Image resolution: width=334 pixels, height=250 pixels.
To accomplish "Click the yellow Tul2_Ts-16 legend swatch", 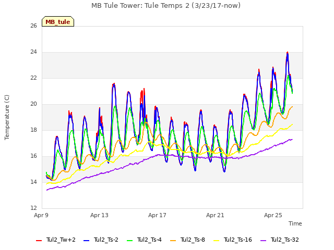I will pyautogui.click(x=216, y=241).
